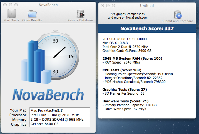Click the 'Processor:' label
The width and height of the screenshot is (199, 134).
coord(18,115)
